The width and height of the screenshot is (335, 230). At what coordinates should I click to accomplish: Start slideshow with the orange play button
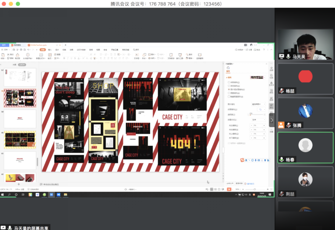[229, 189]
